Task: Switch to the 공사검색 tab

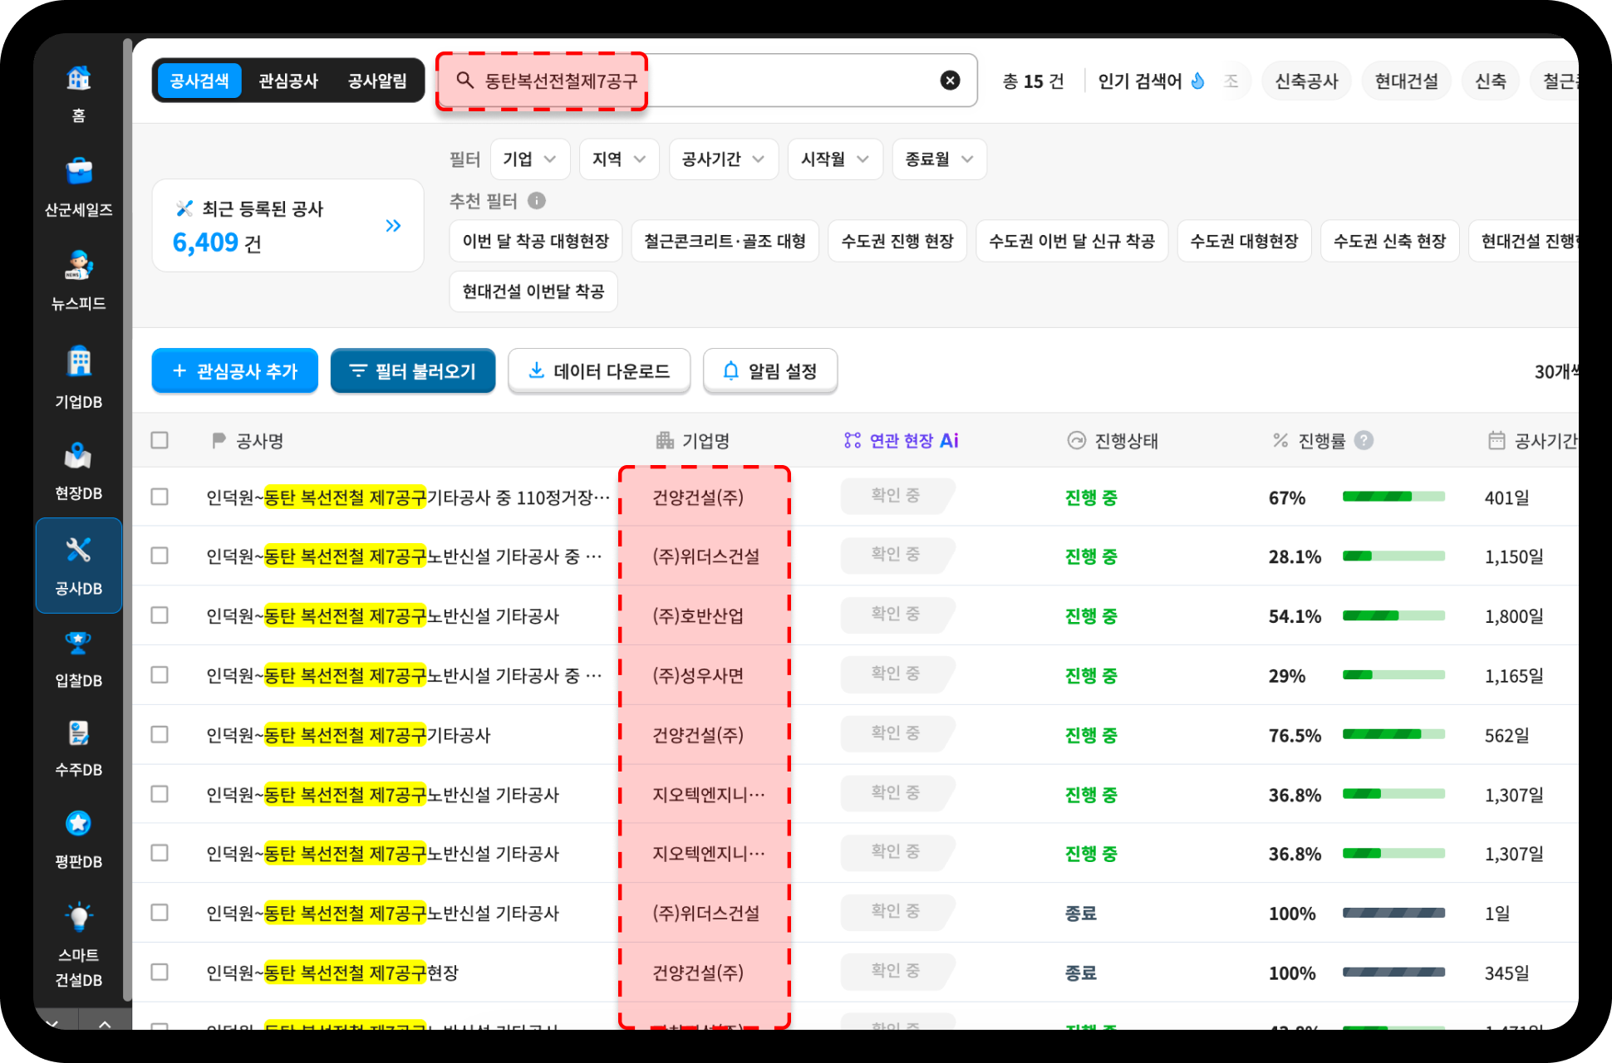Action: coord(199,81)
